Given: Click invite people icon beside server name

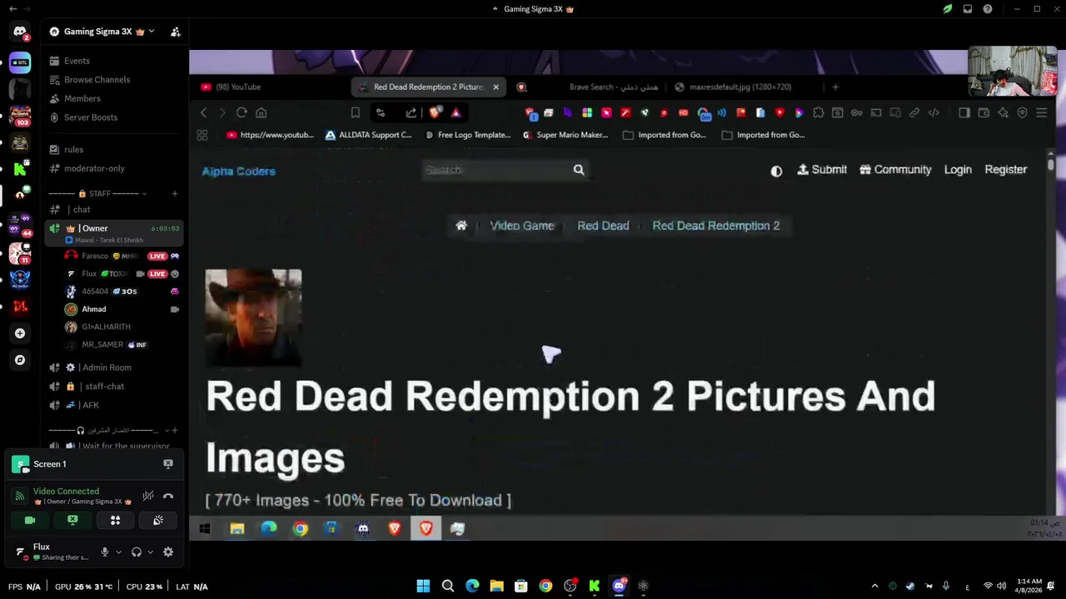Looking at the screenshot, I should [x=176, y=32].
